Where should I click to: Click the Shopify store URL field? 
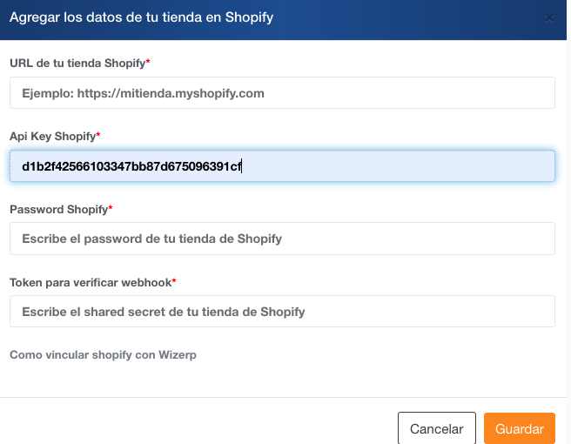(x=282, y=92)
